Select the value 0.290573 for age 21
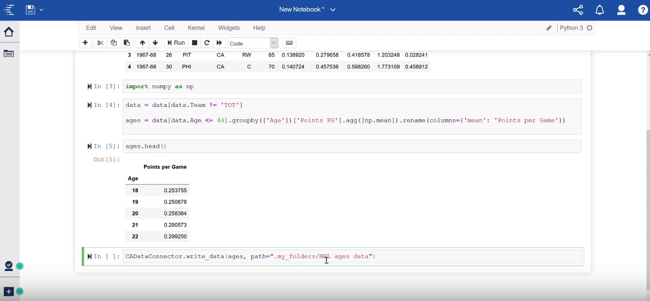The width and height of the screenshot is (650, 301). pyautogui.click(x=175, y=225)
